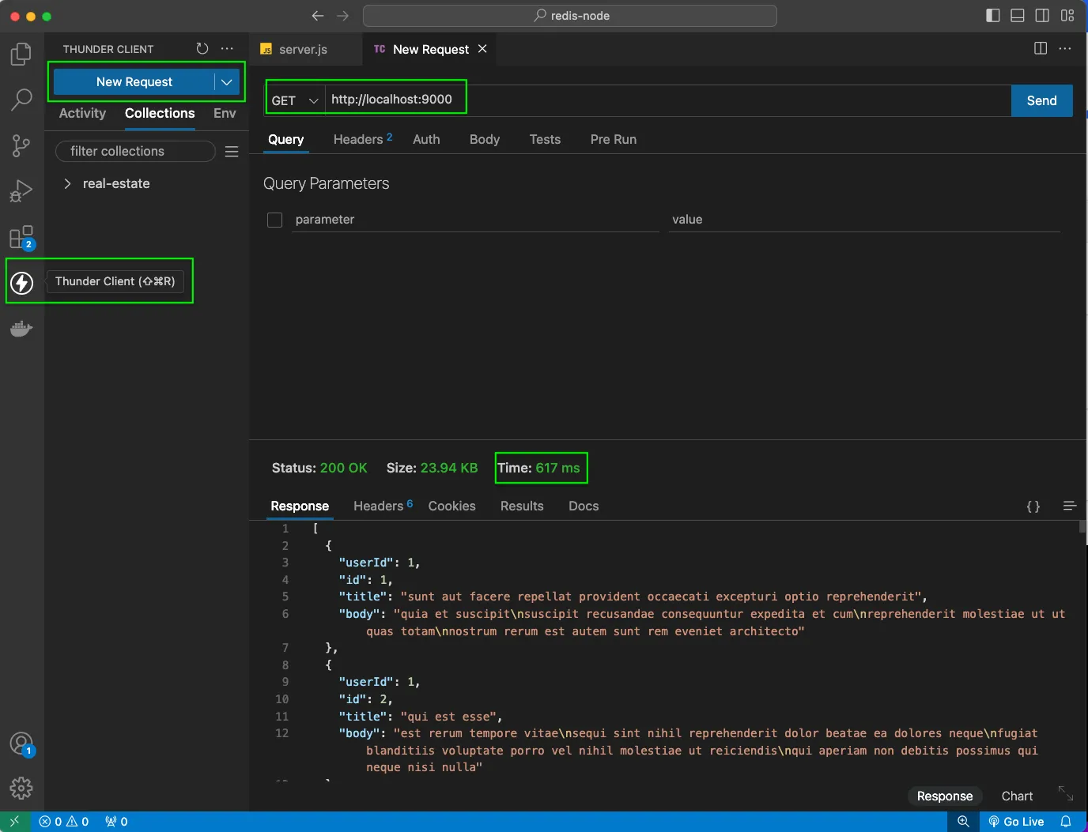1088x832 pixels.
Task: Toggle the primary side bar layout icon
Action: click(993, 16)
